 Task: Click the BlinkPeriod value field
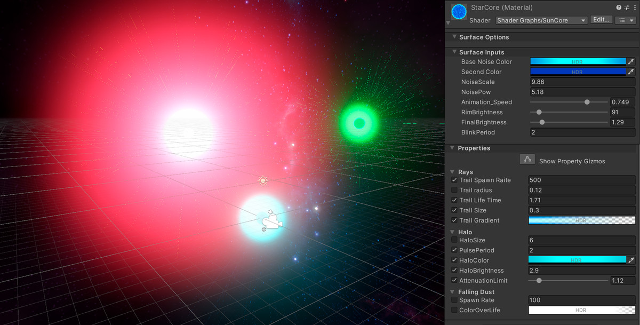point(582,132)
